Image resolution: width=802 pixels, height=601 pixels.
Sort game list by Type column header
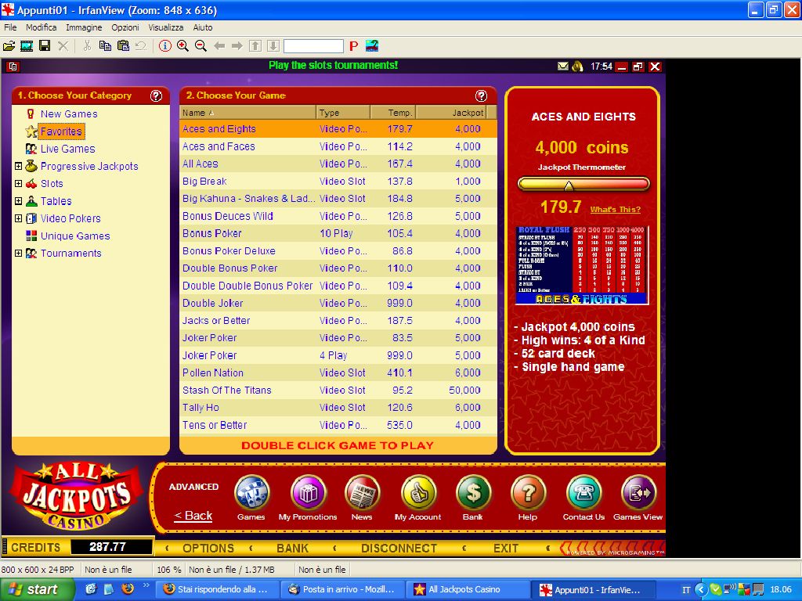coord(343,113)
